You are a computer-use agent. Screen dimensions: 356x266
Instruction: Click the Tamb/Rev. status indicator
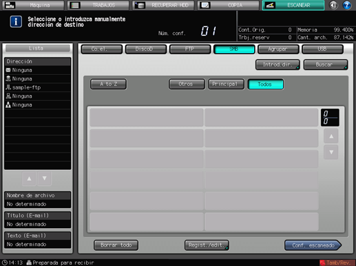pos(337,263)
